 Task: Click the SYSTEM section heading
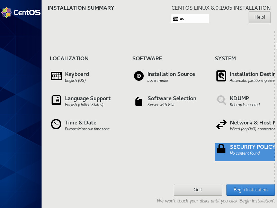point(225,59)
